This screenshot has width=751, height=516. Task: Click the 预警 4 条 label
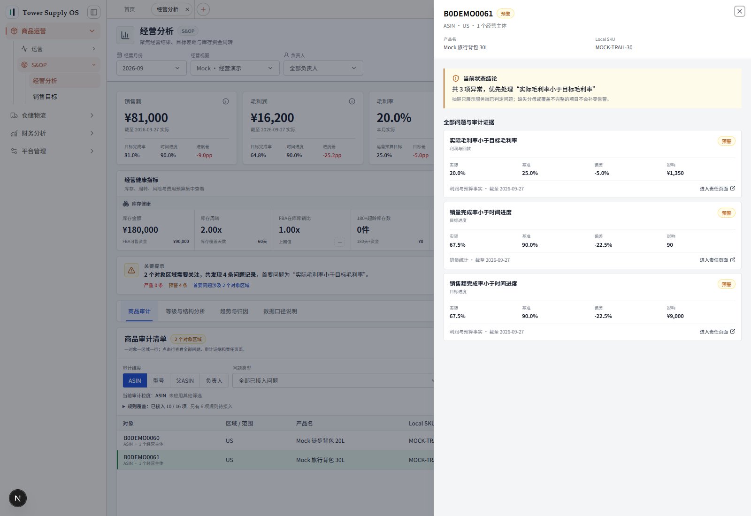178,285
